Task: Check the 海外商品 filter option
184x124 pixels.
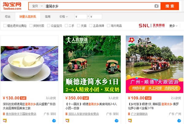Action: 108,25
